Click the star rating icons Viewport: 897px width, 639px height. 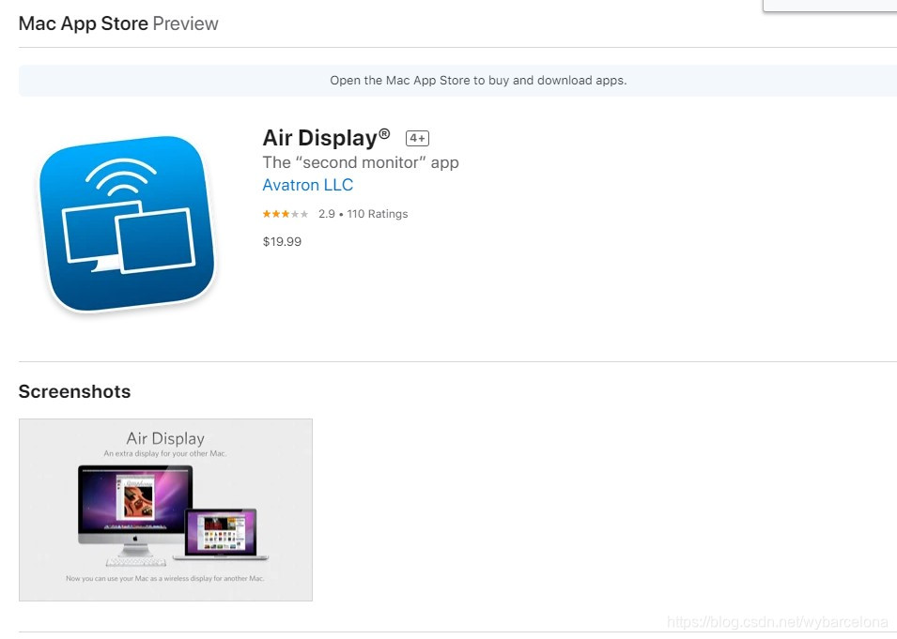tap(285, 214)
